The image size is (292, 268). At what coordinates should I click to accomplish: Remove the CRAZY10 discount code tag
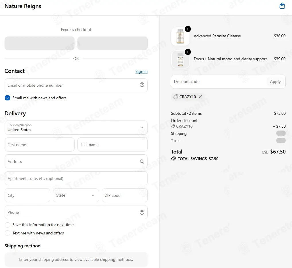[x=200, y=97]
